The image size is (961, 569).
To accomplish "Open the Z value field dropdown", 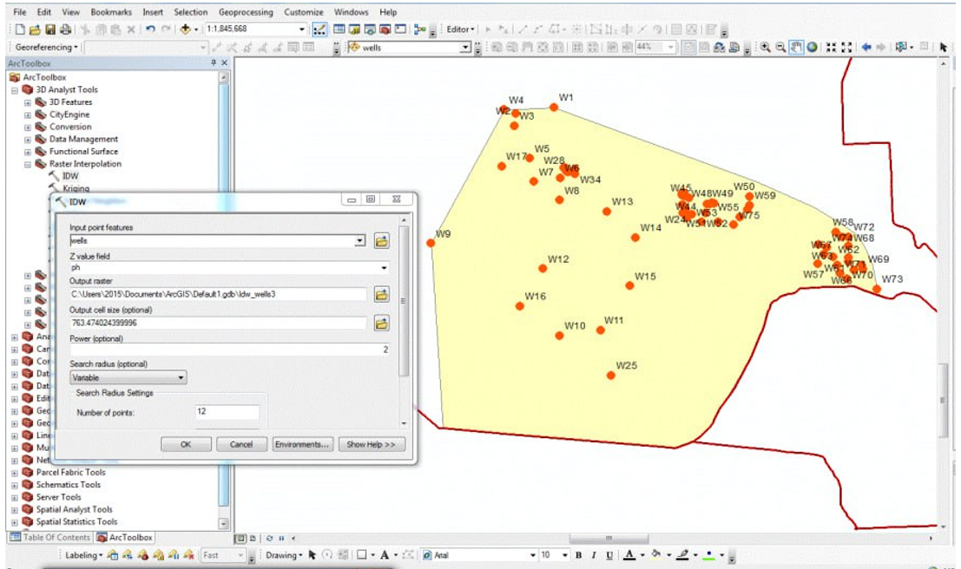I will pos(384,268).
